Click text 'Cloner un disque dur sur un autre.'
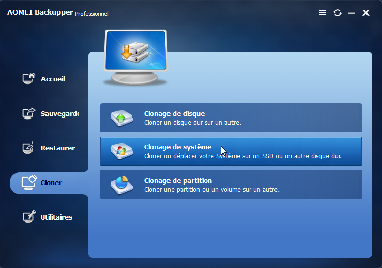The image size is (382, 268). pos(193,123)
